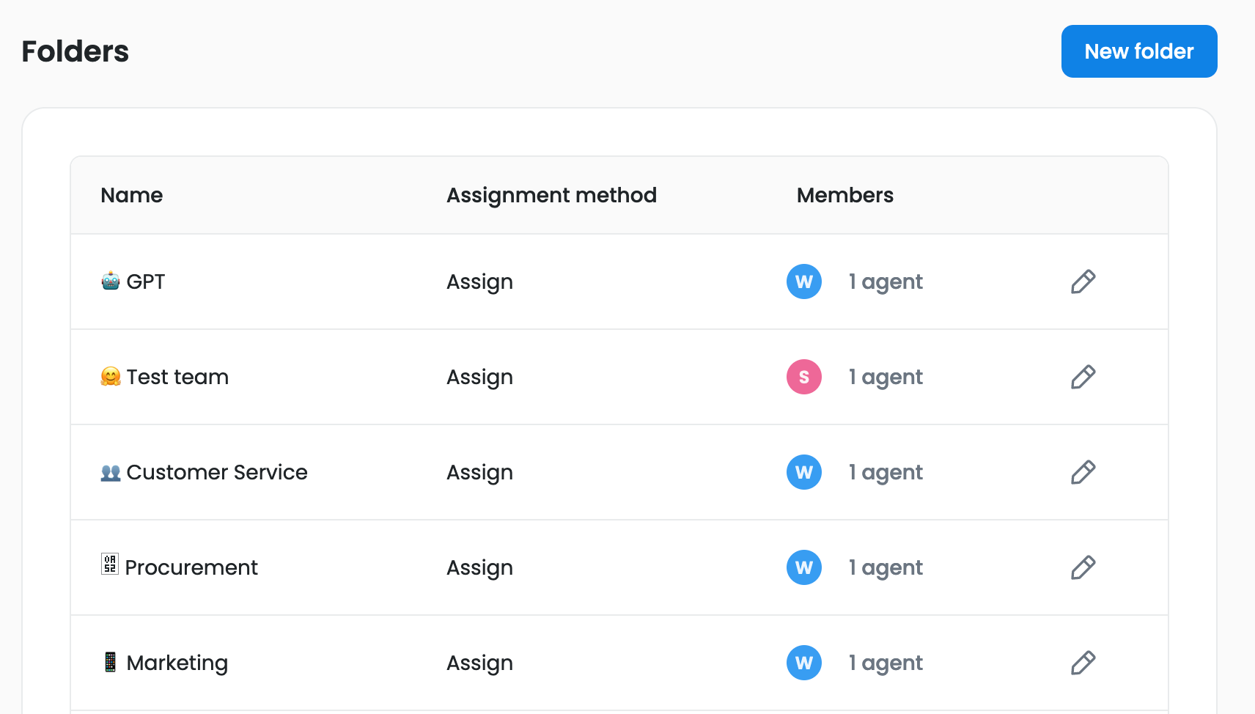Click the Assignment method column header
Screen dimensions: 1255x714
552,196
